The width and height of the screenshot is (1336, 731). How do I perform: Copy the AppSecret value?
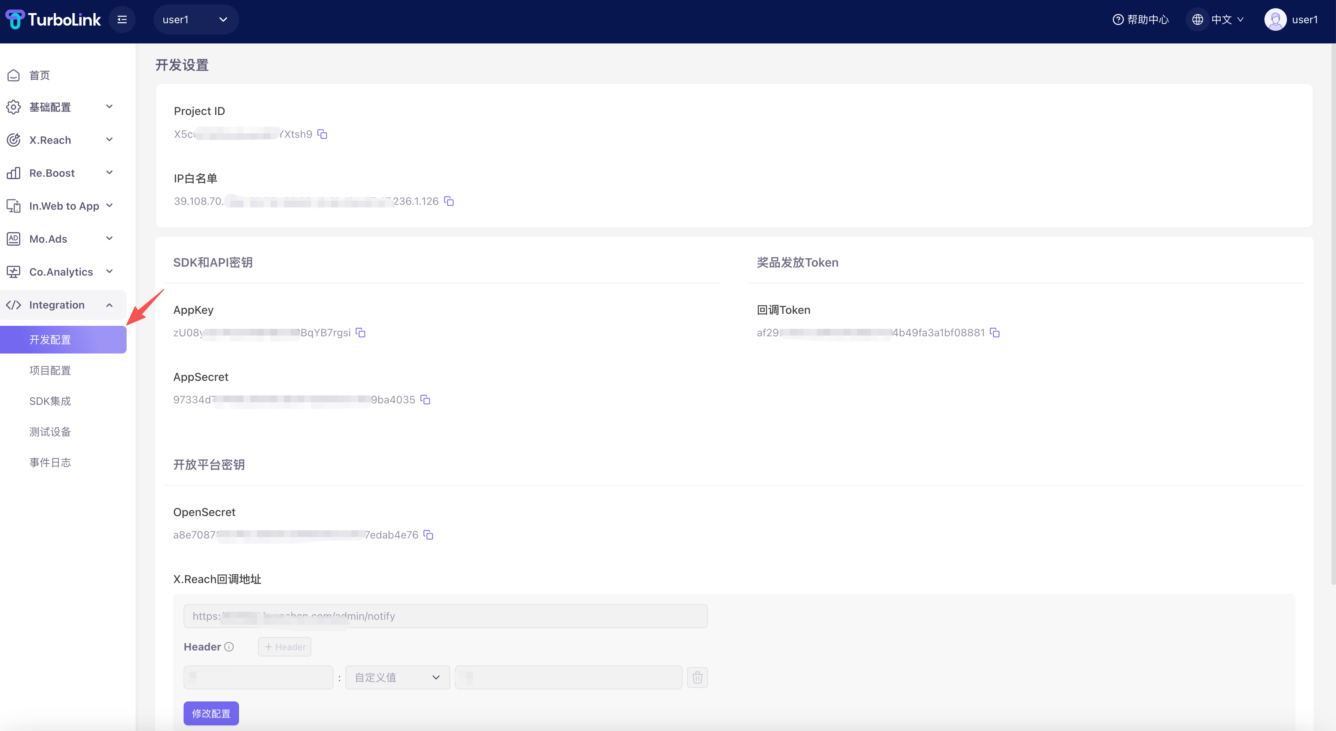click(425, 400)
